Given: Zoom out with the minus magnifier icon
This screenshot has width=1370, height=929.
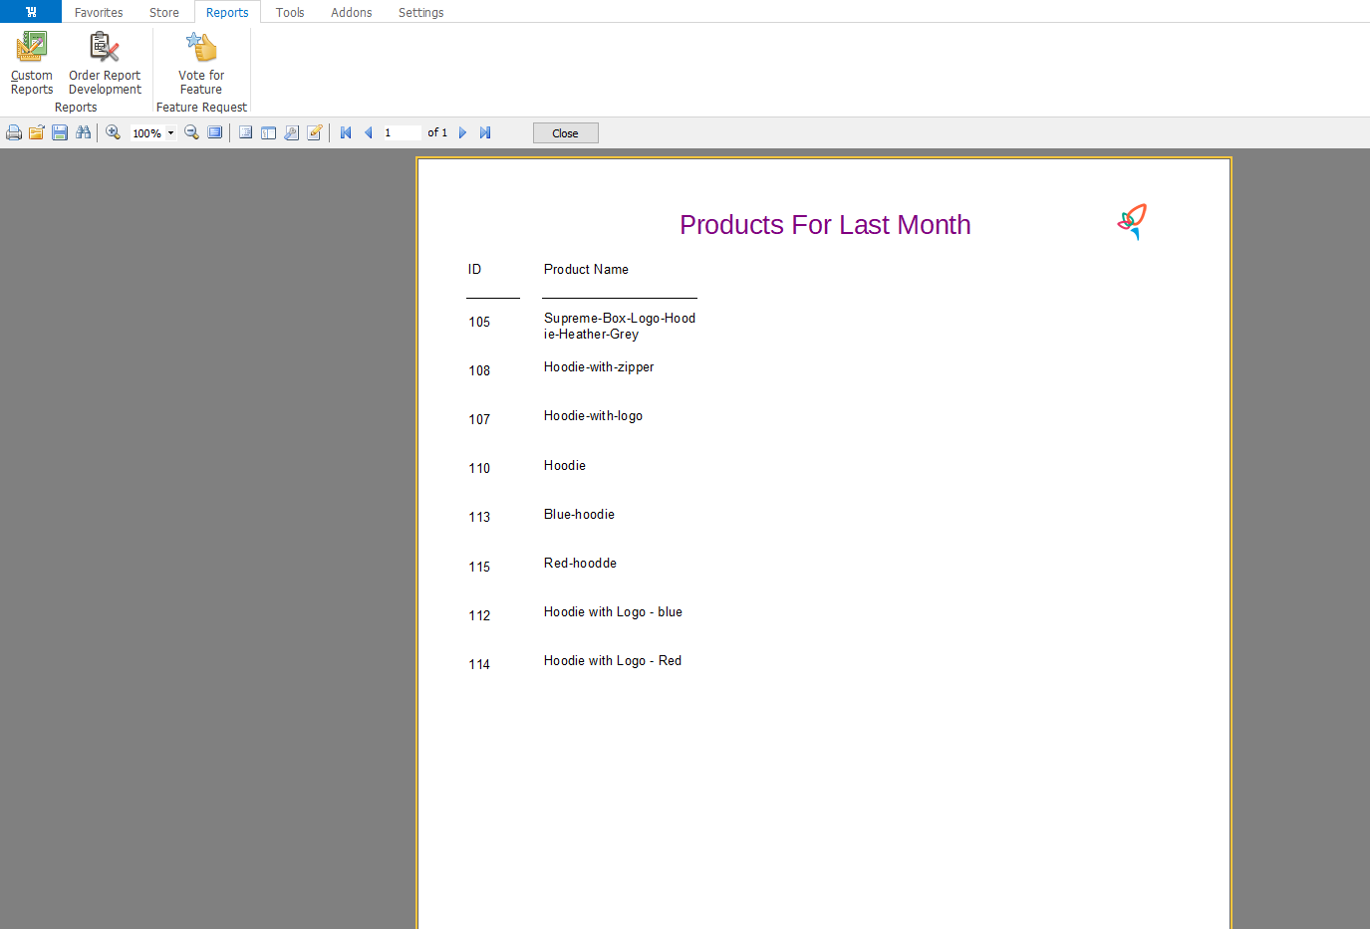Looking at the screenshot, I should tap(191, 132).
